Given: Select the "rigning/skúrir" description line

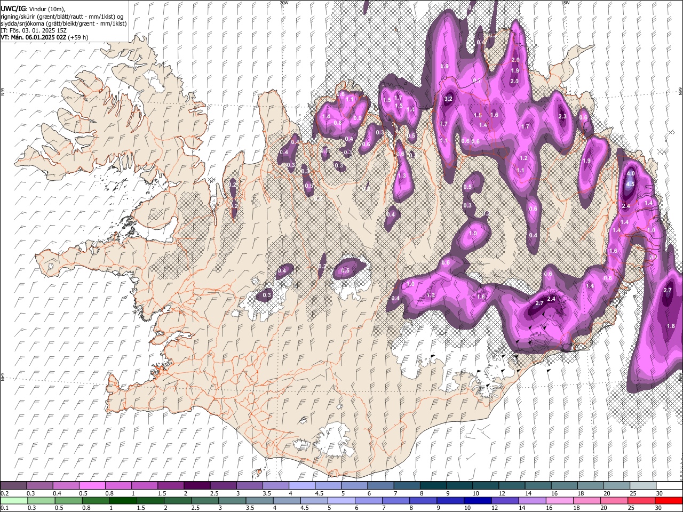Looking at the screenshot, I should (x=62, y=16).
